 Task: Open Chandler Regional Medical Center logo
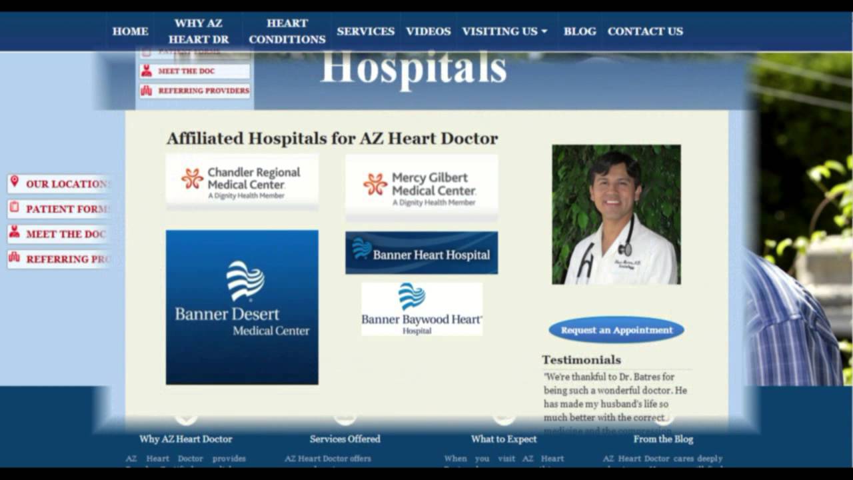tap(242, 182)
